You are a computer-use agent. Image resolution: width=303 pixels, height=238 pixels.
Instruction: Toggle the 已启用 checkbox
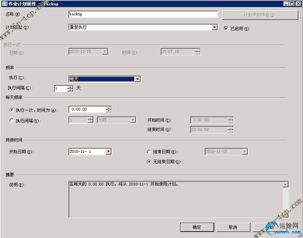[226, 29]
